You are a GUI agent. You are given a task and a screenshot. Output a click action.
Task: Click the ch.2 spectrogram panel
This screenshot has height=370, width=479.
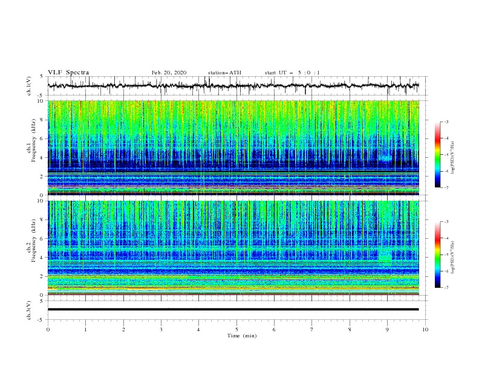[233, 248]
